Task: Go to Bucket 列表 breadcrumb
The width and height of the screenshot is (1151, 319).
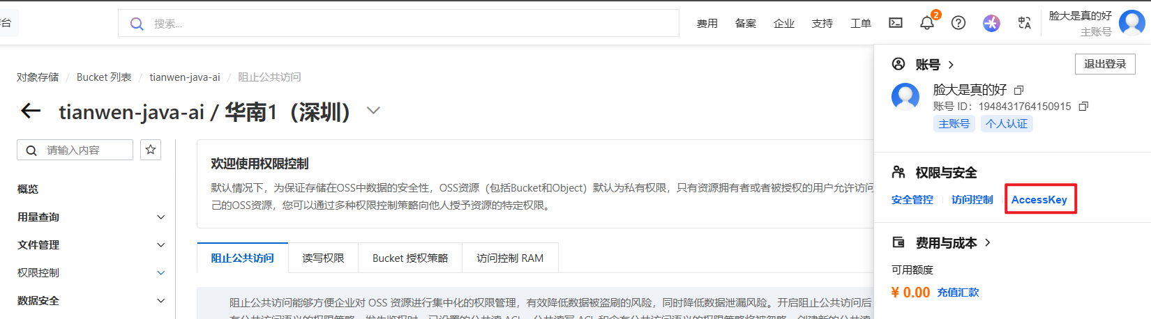Action: pyautogui.click(x=104, y=77)
